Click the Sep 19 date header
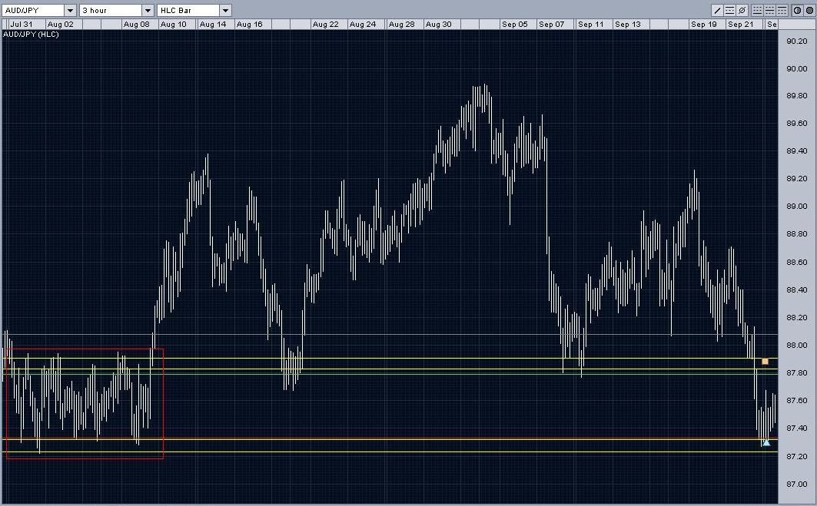 point(703,25)
